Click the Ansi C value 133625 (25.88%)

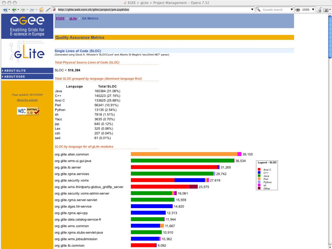tap(107, 101)
